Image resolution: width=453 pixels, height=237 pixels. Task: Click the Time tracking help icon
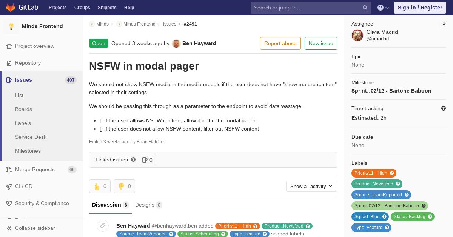coord(444,108)
